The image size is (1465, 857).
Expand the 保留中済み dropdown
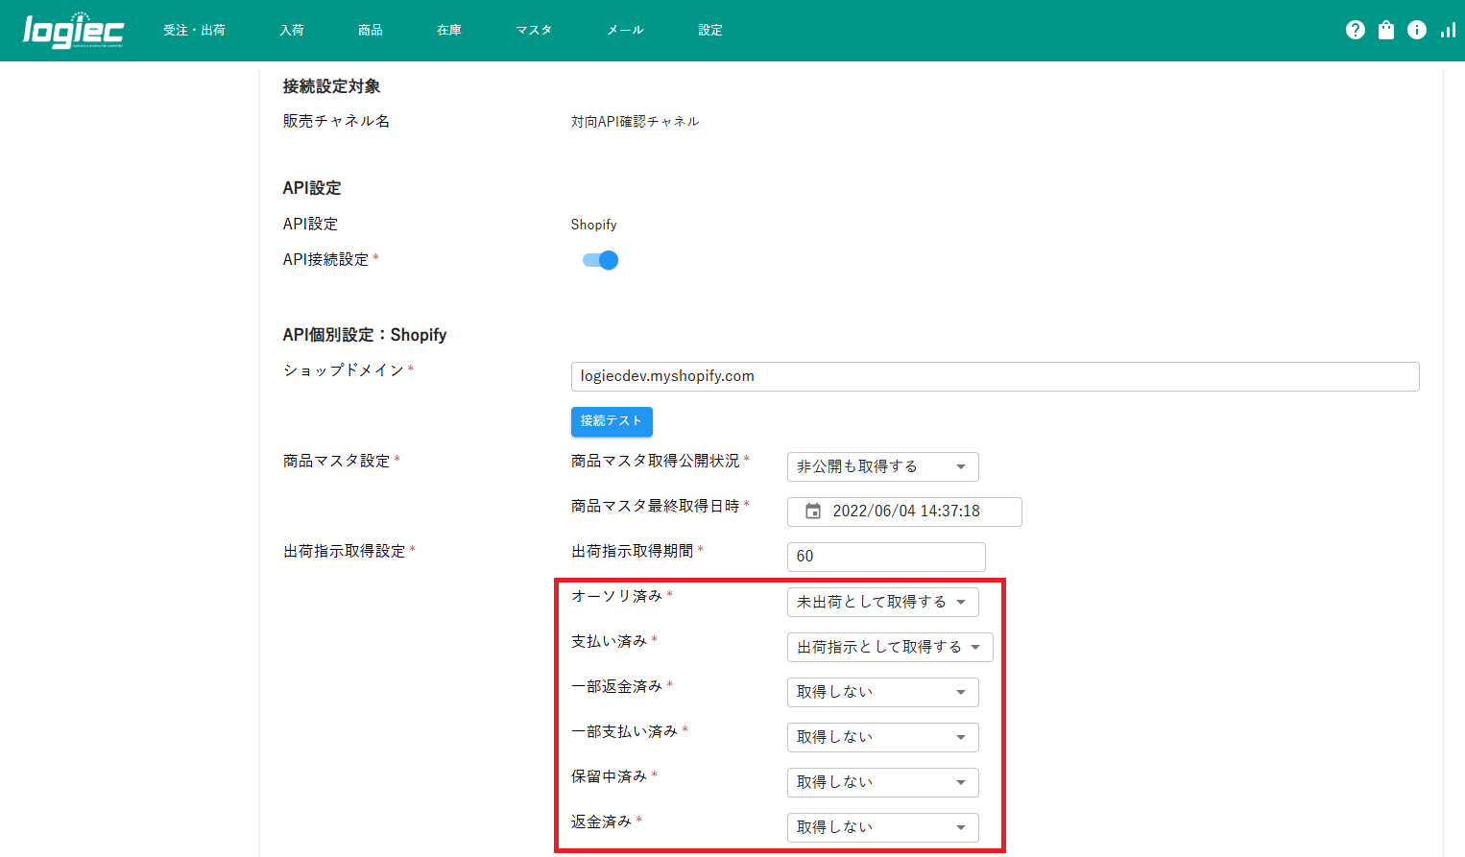(882, 783)
